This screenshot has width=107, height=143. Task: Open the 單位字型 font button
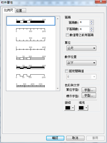pyautogui.click(x=89, y=90)
